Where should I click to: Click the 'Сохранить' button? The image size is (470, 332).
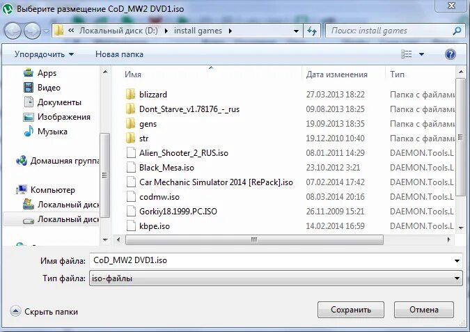click(x=351, y=310)
